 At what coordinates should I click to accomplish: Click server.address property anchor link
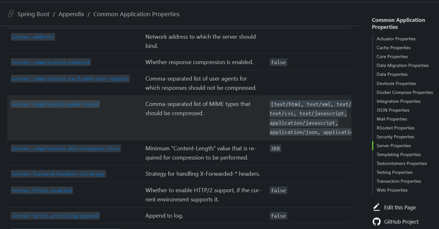click(x=33, y=37)
